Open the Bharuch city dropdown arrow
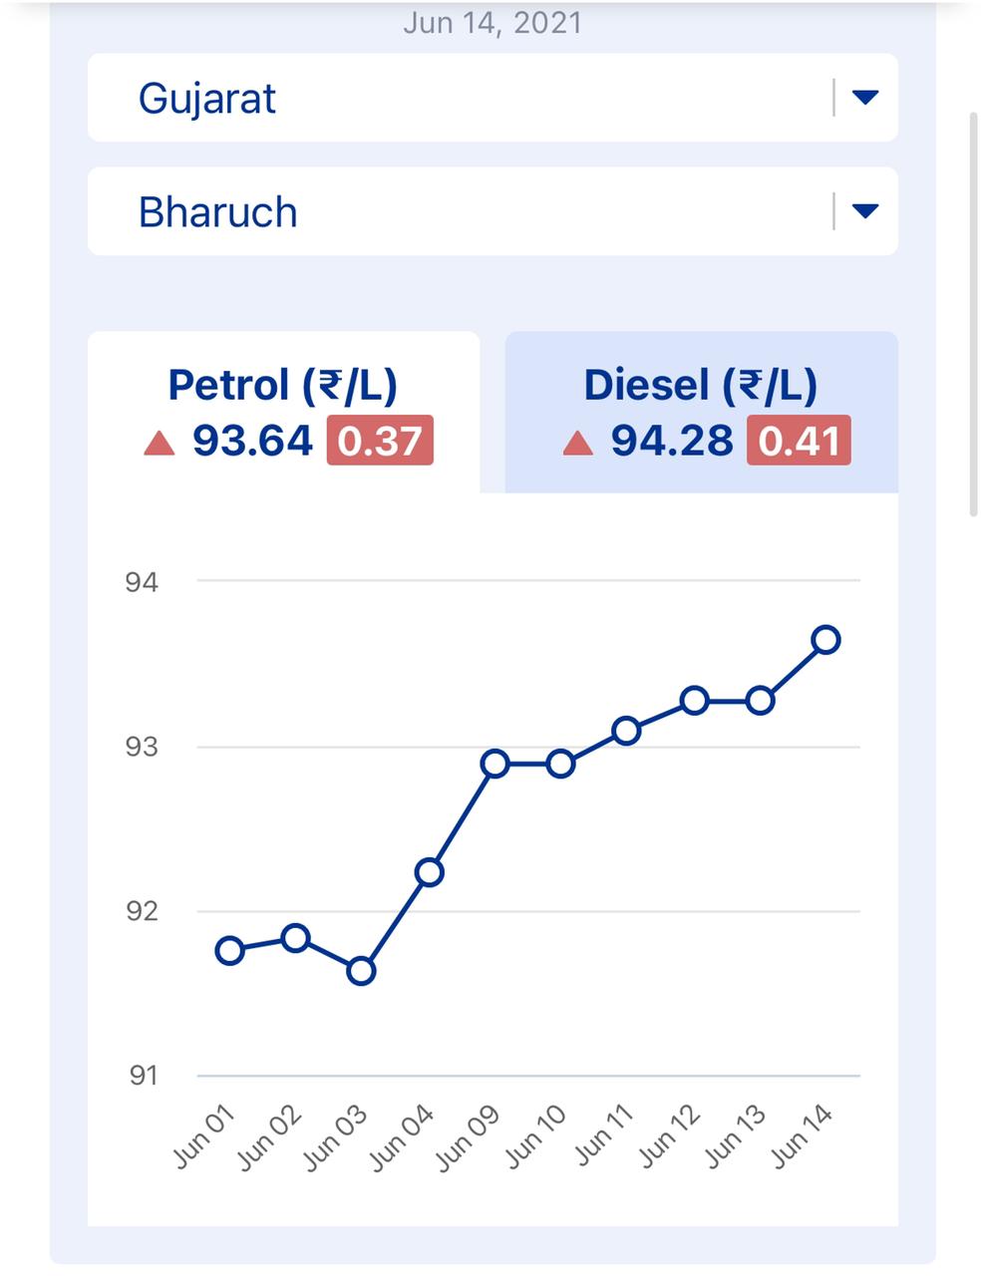Image resolution: width=985 pixels, height=1276 pixels. [x=864, y=211]
